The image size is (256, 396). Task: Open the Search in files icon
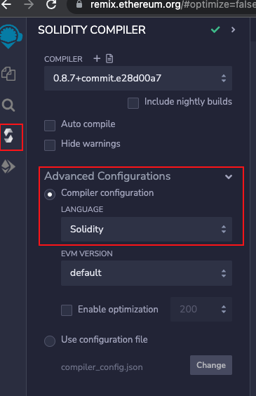click(x=8, y=105)
